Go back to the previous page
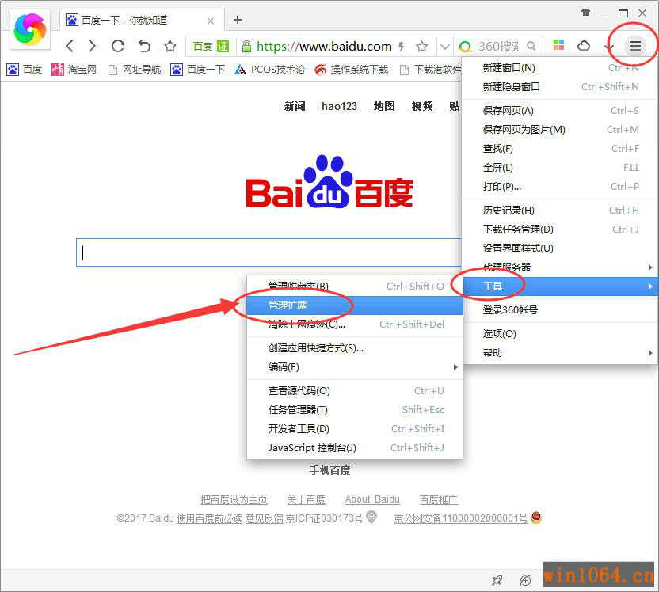 (x=70, y=46)
